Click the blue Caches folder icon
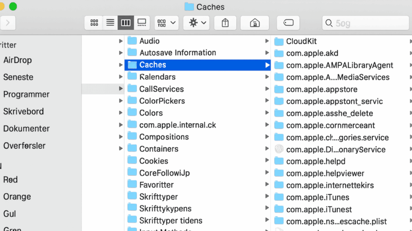Viewport: 412px width, 231px height. (x=132, y=65)
